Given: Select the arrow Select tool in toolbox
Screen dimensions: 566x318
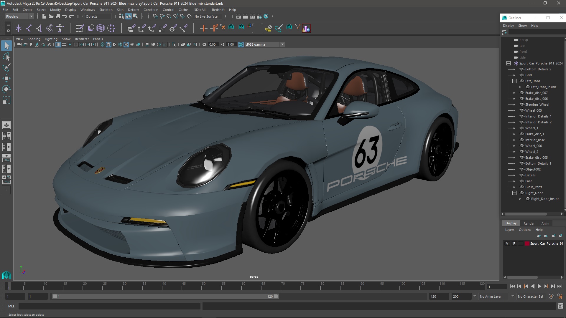Looking at the screenshot, I should coord(6,46).
